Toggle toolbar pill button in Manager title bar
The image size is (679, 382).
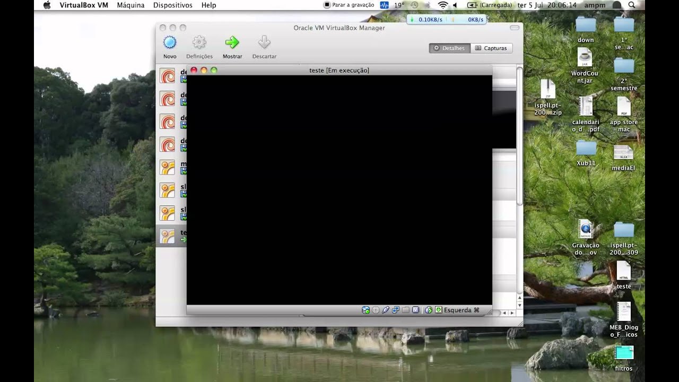coord(515,28)
